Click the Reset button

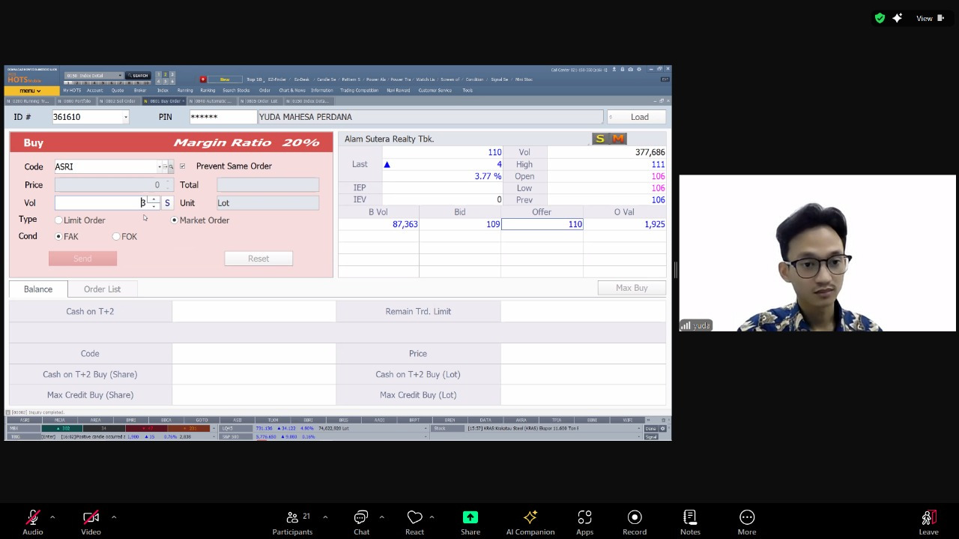(x=258, y=259)
